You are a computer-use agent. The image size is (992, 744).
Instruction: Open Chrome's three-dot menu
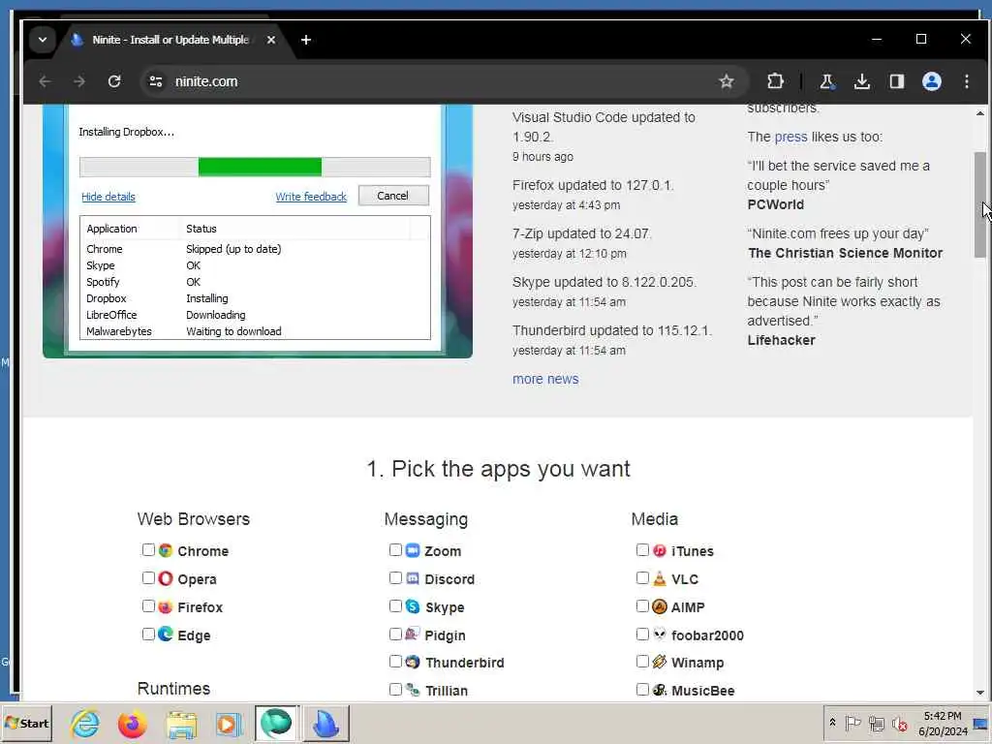point(967,81)
